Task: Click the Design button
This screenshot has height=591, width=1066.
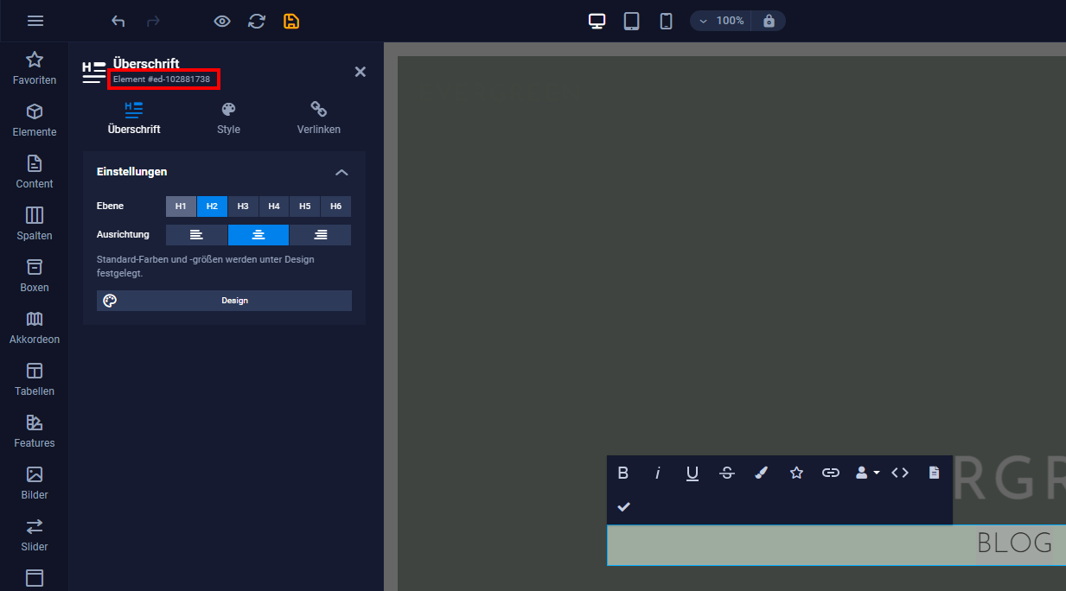Action: (224, 301)
